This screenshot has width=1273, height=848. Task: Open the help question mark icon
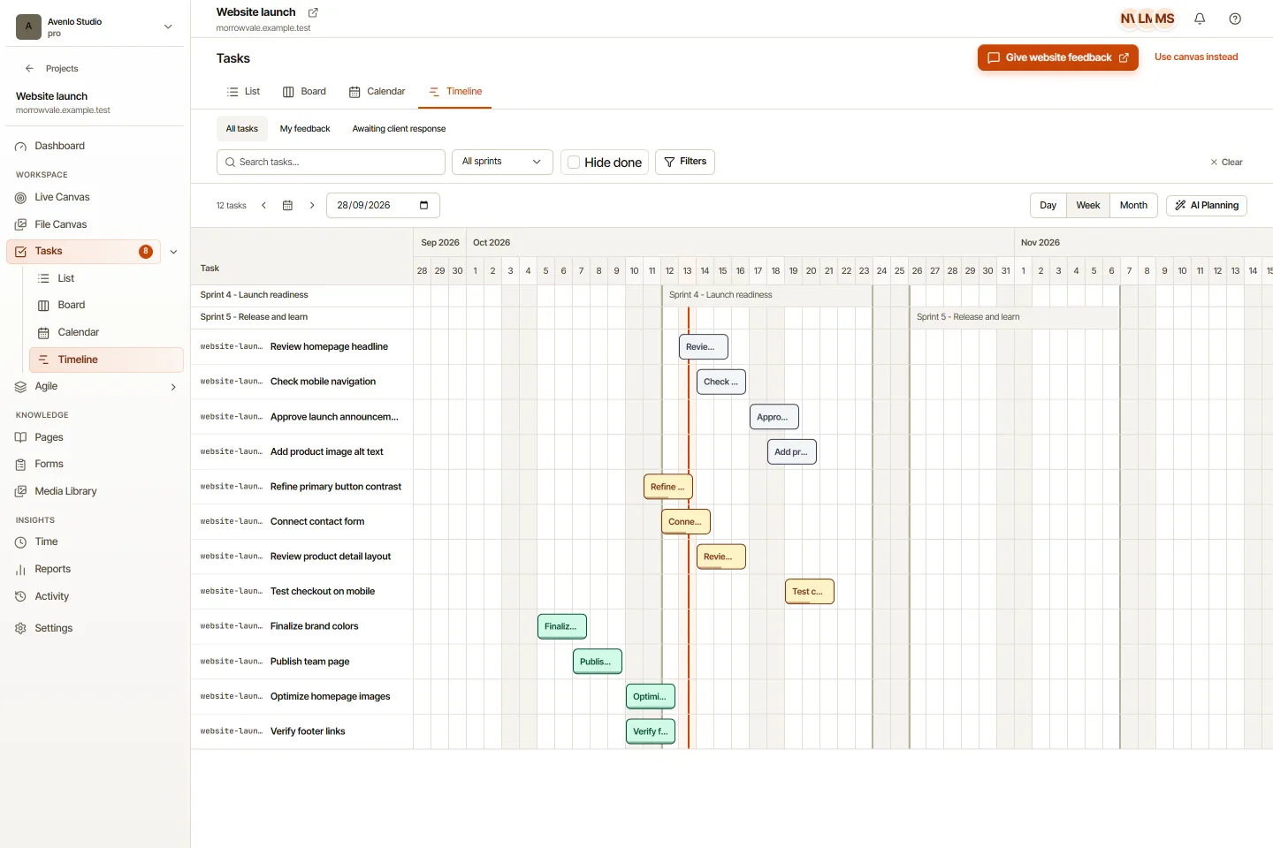[x=1235, y=19]
